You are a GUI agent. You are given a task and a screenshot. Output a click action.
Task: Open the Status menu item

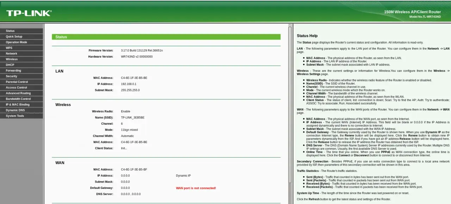tap(21, 31)
